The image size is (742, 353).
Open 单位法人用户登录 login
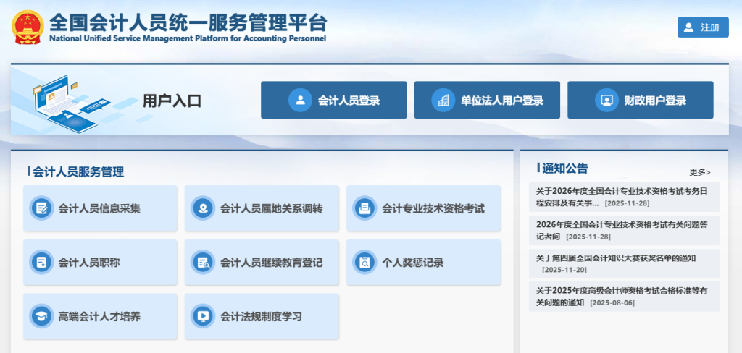tap(487, 100)
